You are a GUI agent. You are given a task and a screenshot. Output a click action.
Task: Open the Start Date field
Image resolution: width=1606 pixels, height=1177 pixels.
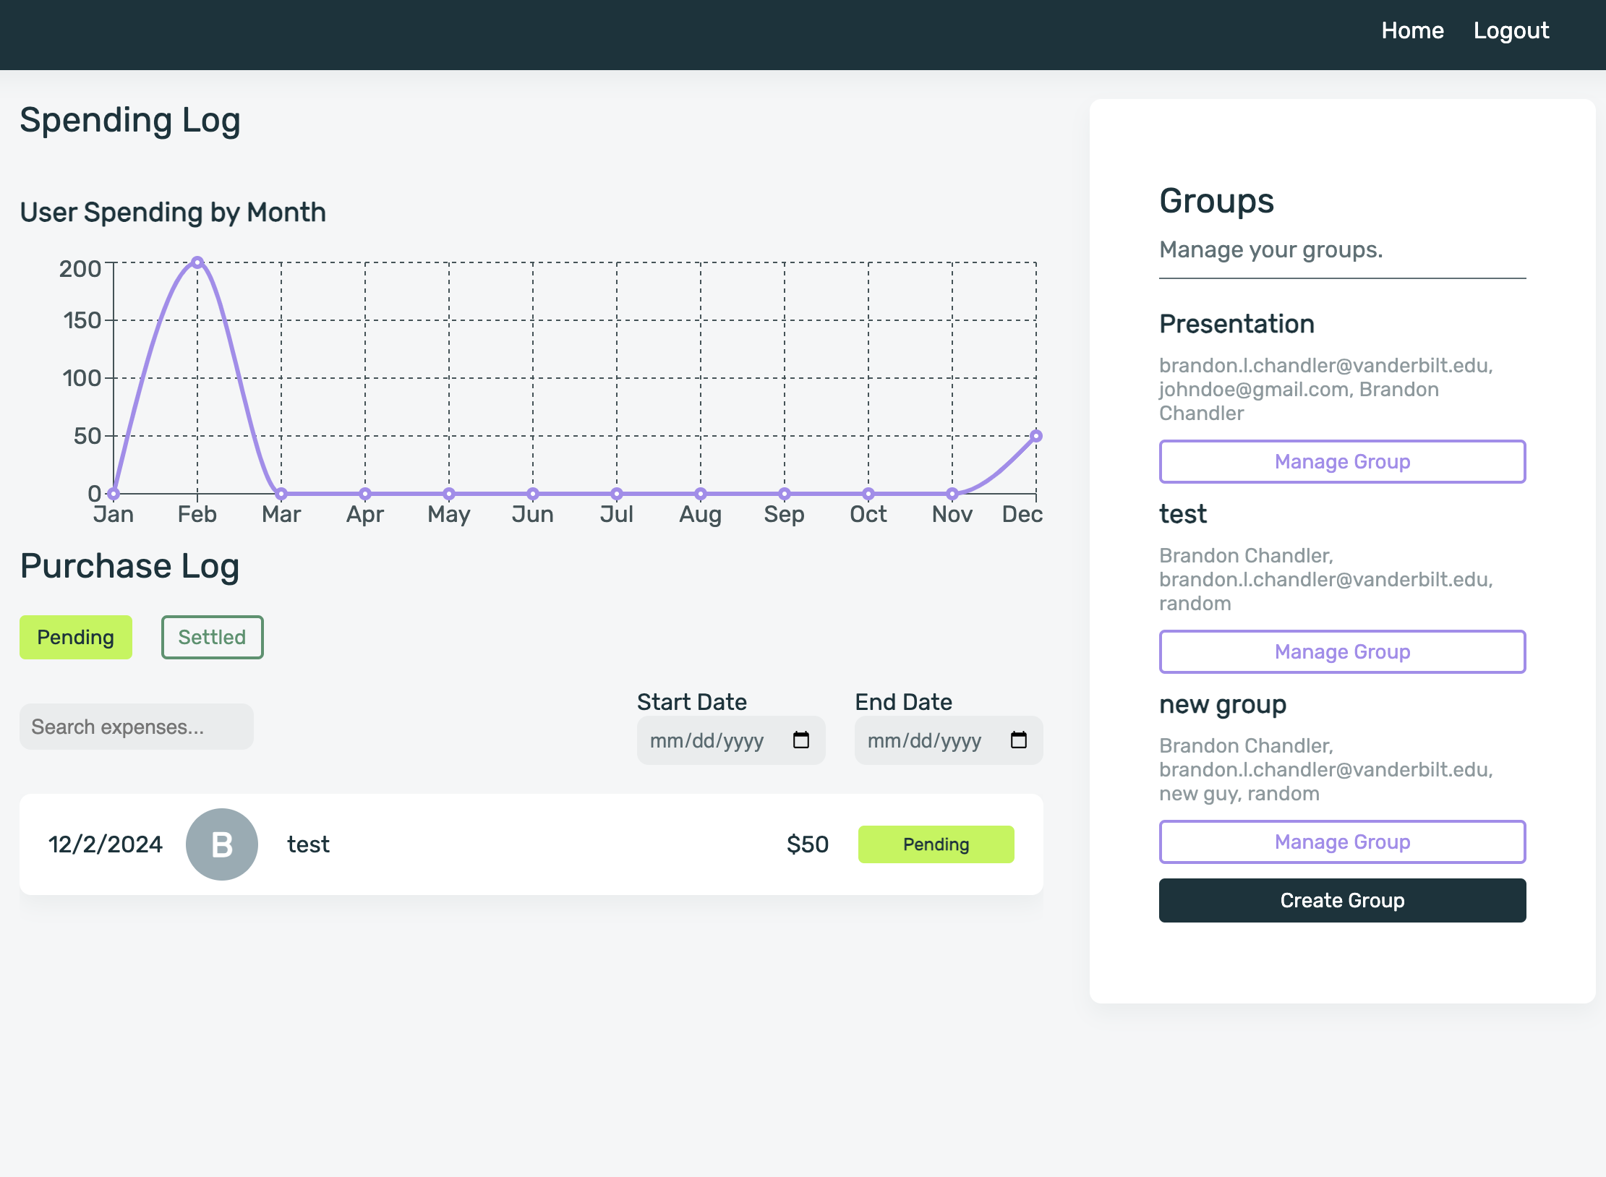(x=709, y=740)
